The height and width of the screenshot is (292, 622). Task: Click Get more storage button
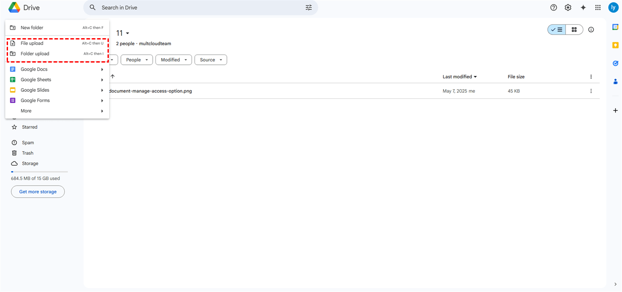[x=38, y=192]
